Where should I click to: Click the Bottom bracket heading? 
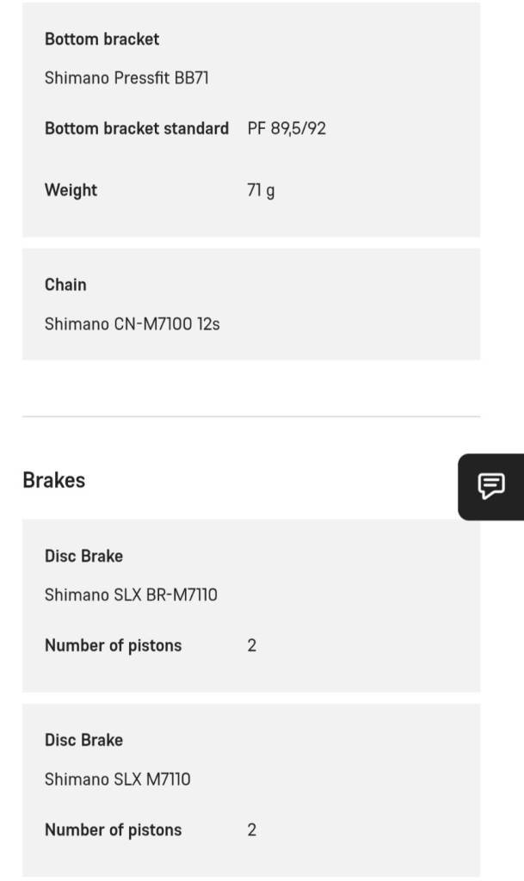click(102, 39)
